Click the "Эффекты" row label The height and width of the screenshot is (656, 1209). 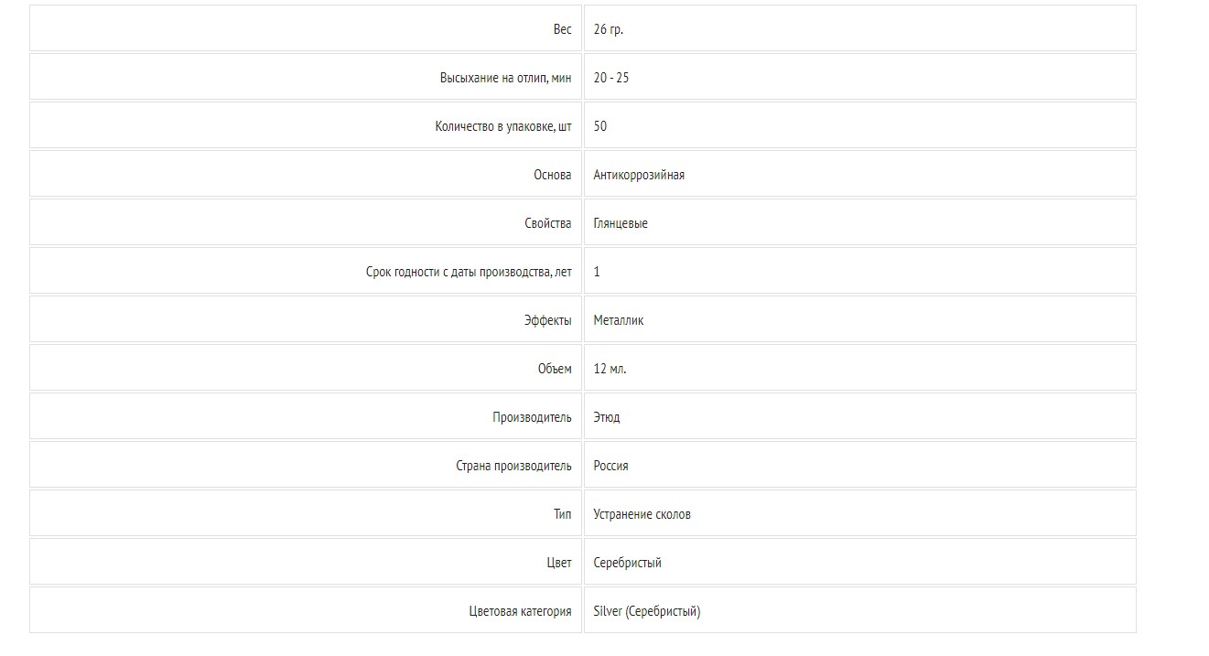point(547,320)
